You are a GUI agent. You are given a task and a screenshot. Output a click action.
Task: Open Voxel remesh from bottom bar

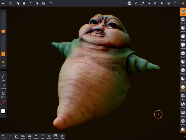click(56, 137)
